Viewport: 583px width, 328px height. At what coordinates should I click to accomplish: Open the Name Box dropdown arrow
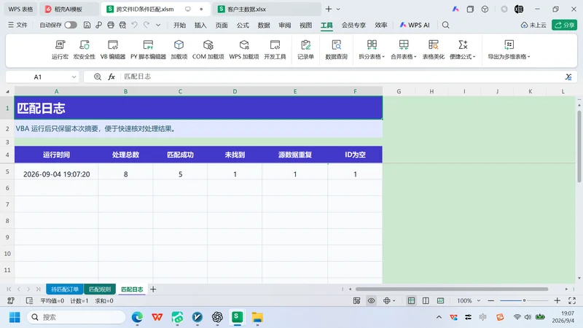[74, 77]
